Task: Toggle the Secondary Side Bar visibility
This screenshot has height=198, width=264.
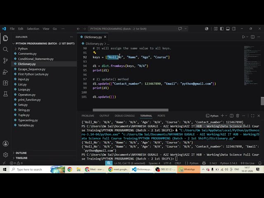Action: [234, 29]
